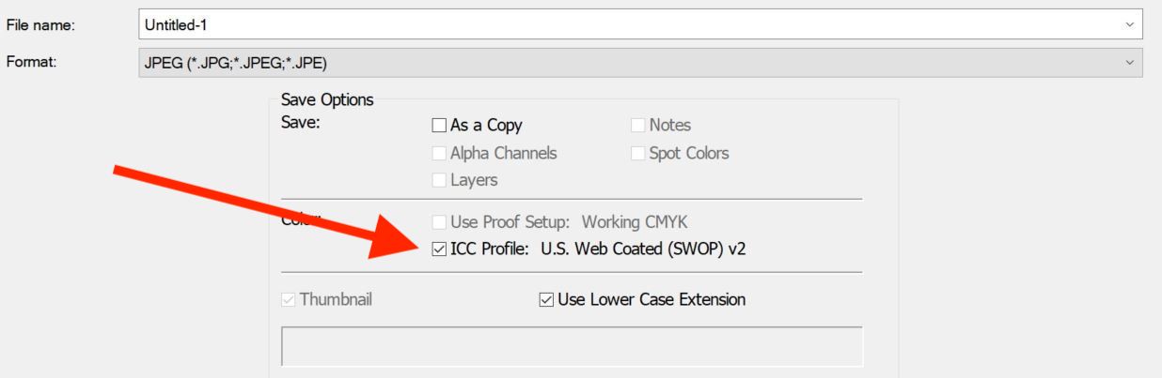Click the empty message box under Thumbnail
This screenshot has width=1162, height=378.
pos(572,346)
